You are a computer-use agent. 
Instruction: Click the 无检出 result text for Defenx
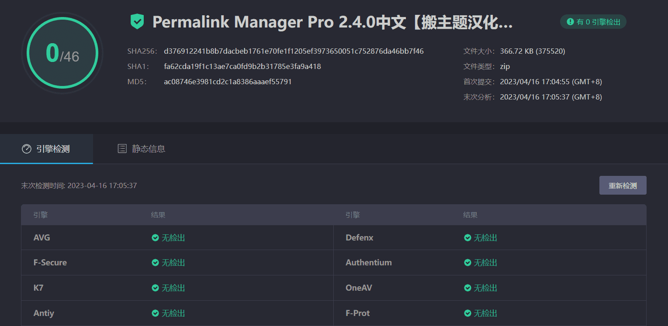tap(486, 238)
